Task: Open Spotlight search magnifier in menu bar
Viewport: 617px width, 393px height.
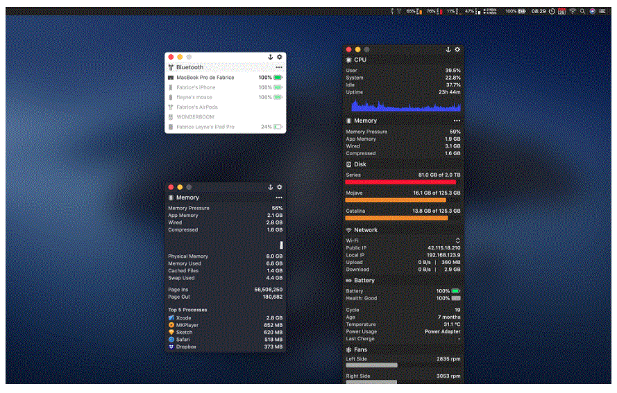Action: [x=582, y=11]
